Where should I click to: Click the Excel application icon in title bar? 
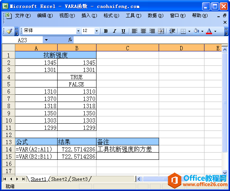pyautogui.click(x=5, y=6)
